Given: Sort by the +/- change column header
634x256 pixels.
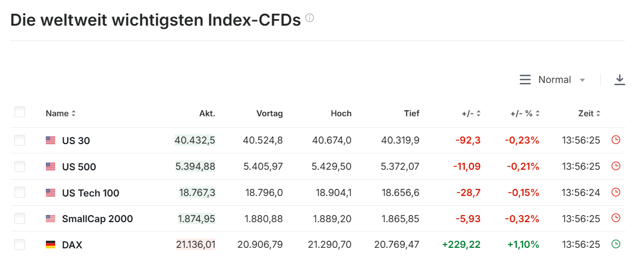Looking at the screenshot, I should click(471, 114).
